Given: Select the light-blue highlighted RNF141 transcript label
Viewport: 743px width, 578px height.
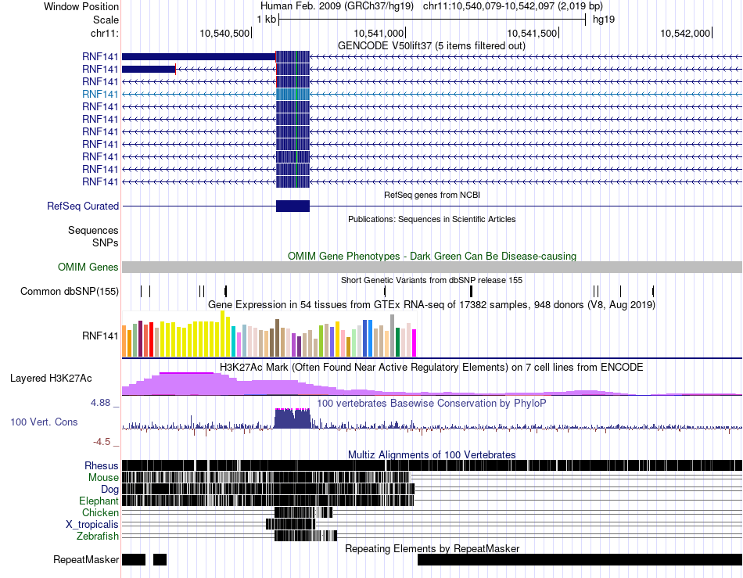Looking at the screenshot, I should click(100, 95).
